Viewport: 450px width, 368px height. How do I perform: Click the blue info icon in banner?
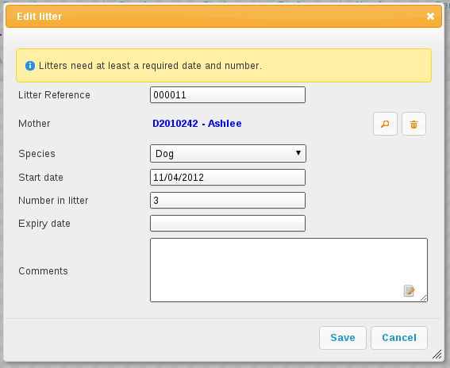(x=30, y=66)
